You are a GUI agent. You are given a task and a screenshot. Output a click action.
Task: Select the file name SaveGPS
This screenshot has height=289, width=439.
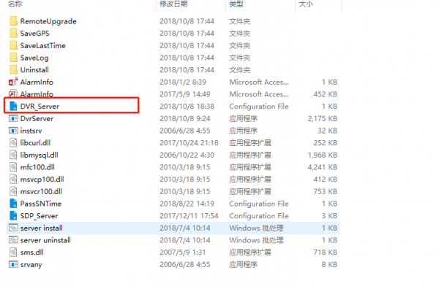click(34, 34)
